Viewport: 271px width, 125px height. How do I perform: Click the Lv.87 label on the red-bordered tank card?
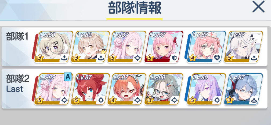(158, 35)
